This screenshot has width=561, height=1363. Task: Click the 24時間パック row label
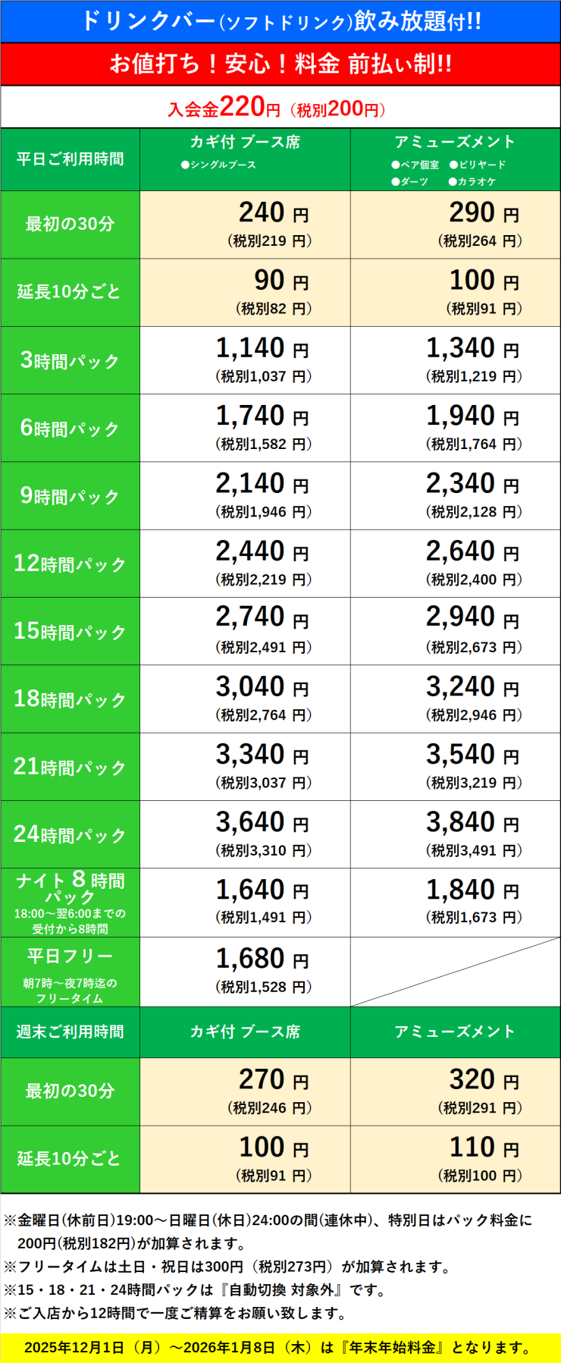click(70, 834)
